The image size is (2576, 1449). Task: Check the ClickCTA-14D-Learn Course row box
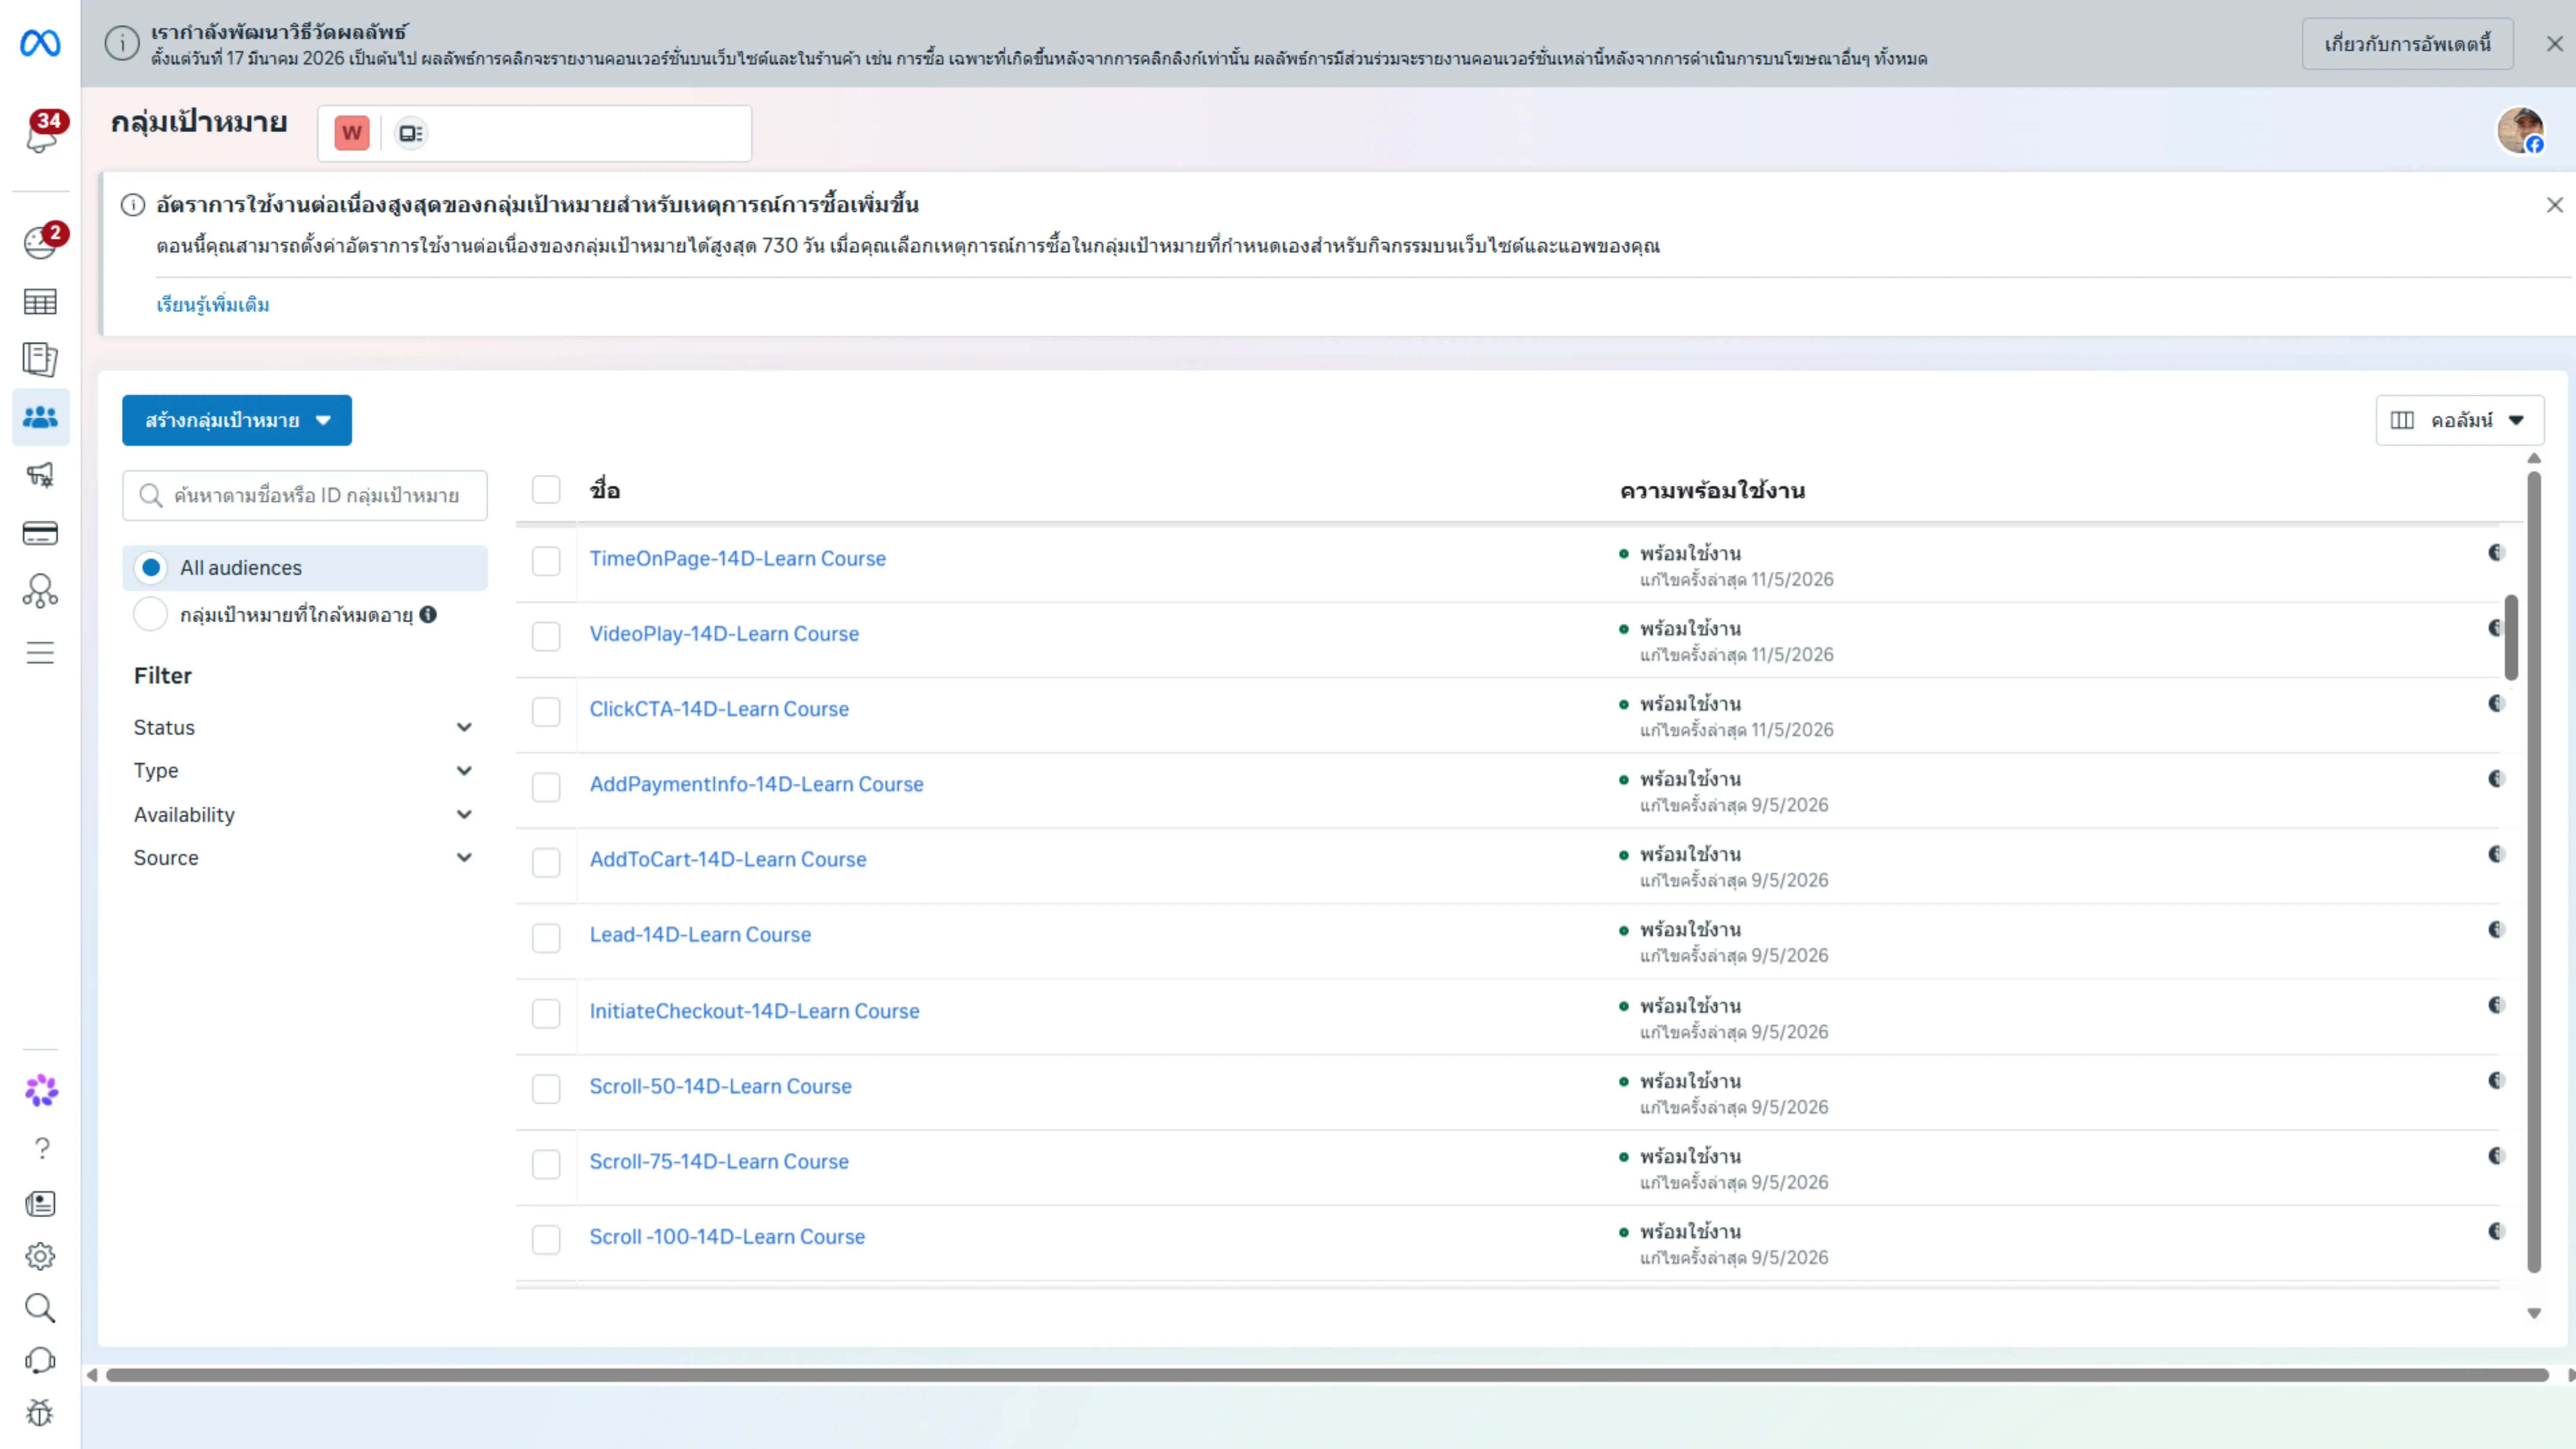click(546, 712)
